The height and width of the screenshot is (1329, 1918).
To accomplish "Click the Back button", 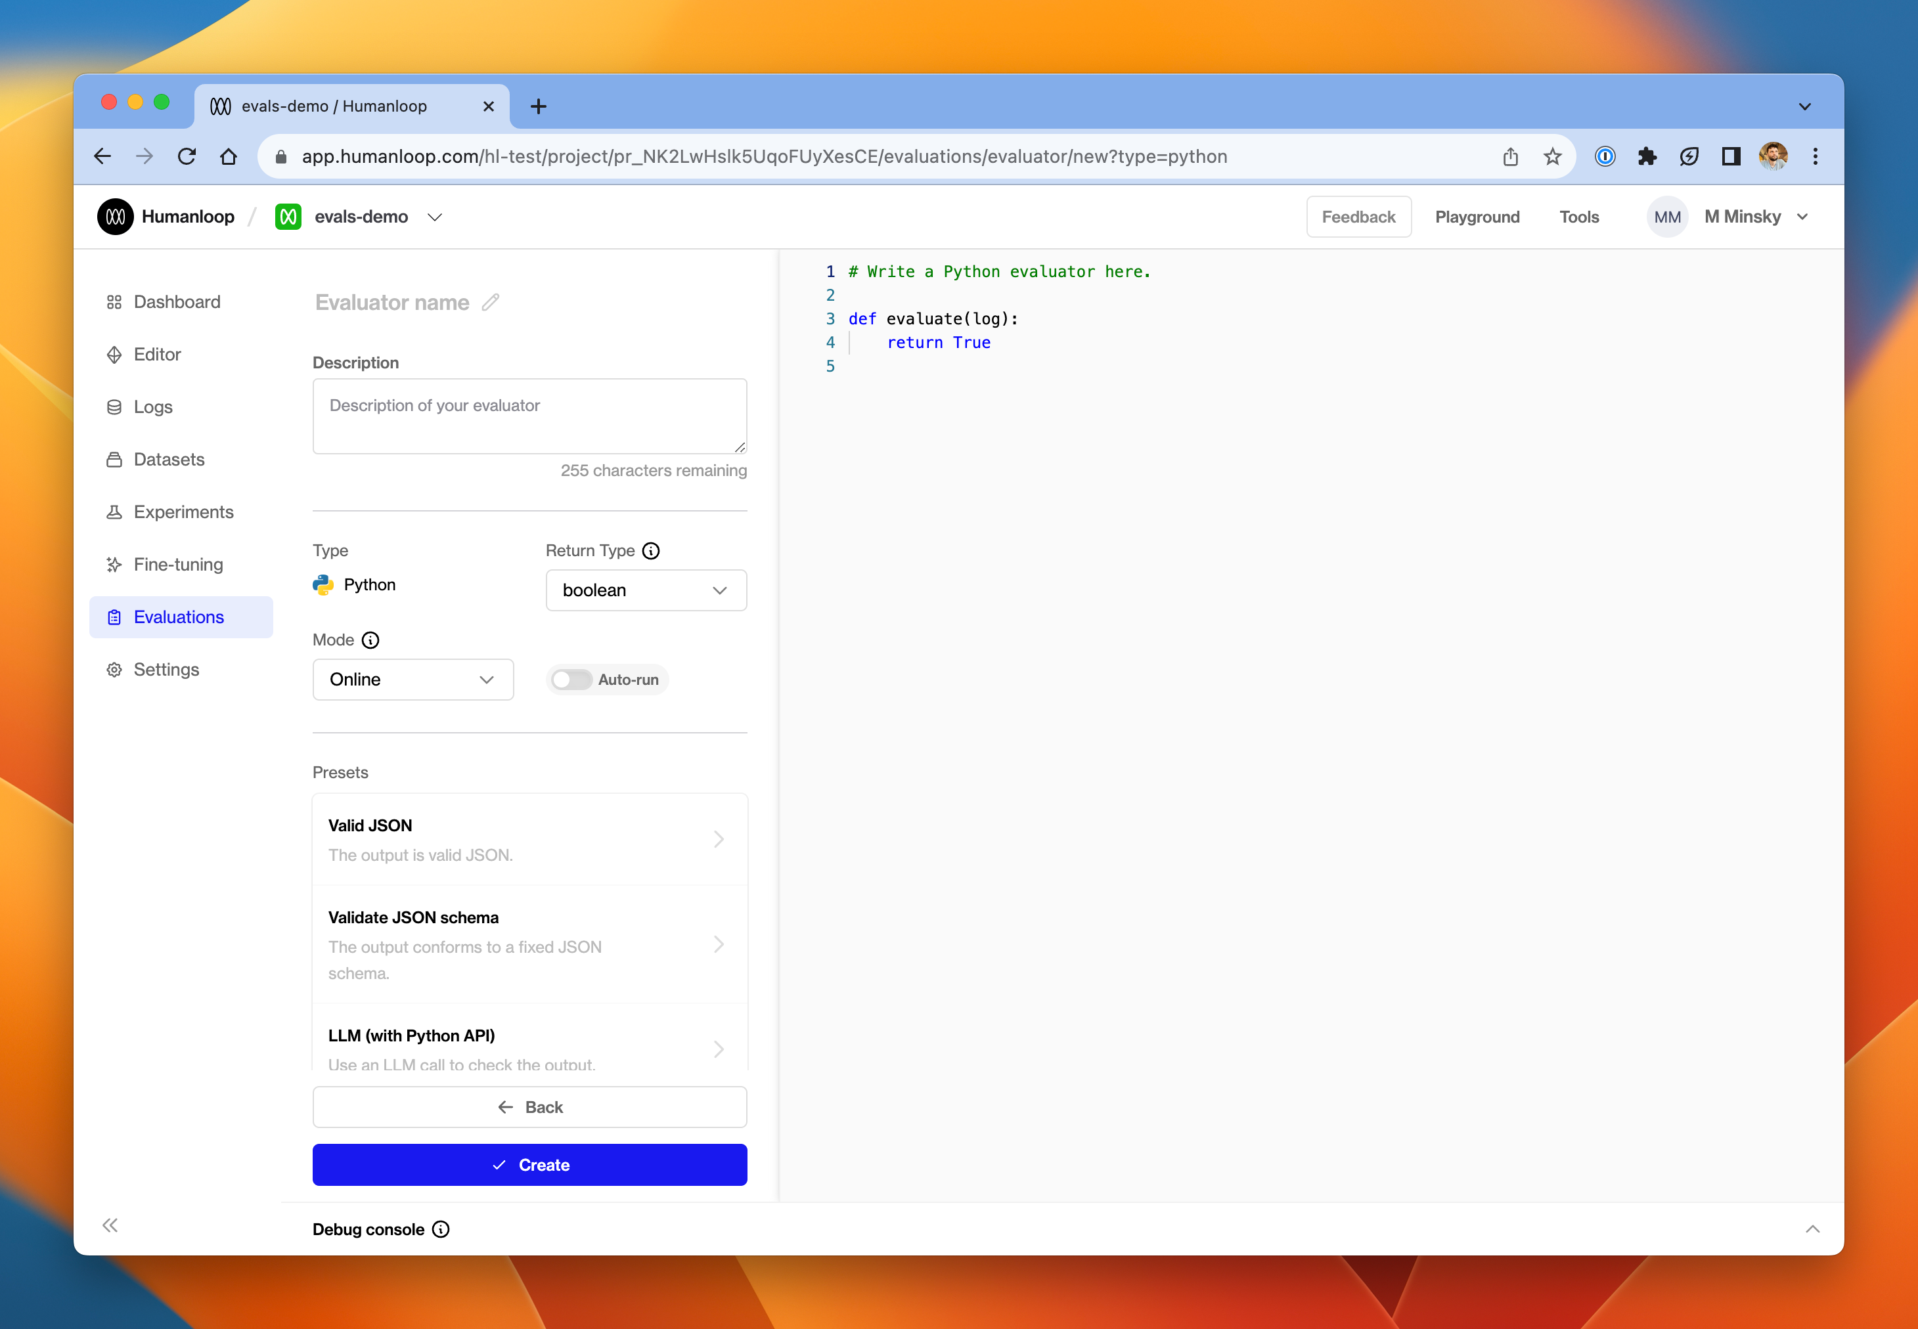I will click(x=529, y=1106).
